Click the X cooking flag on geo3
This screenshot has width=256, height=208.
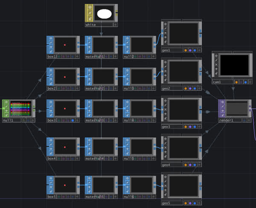pyautogui.click(x=166, y=109)
